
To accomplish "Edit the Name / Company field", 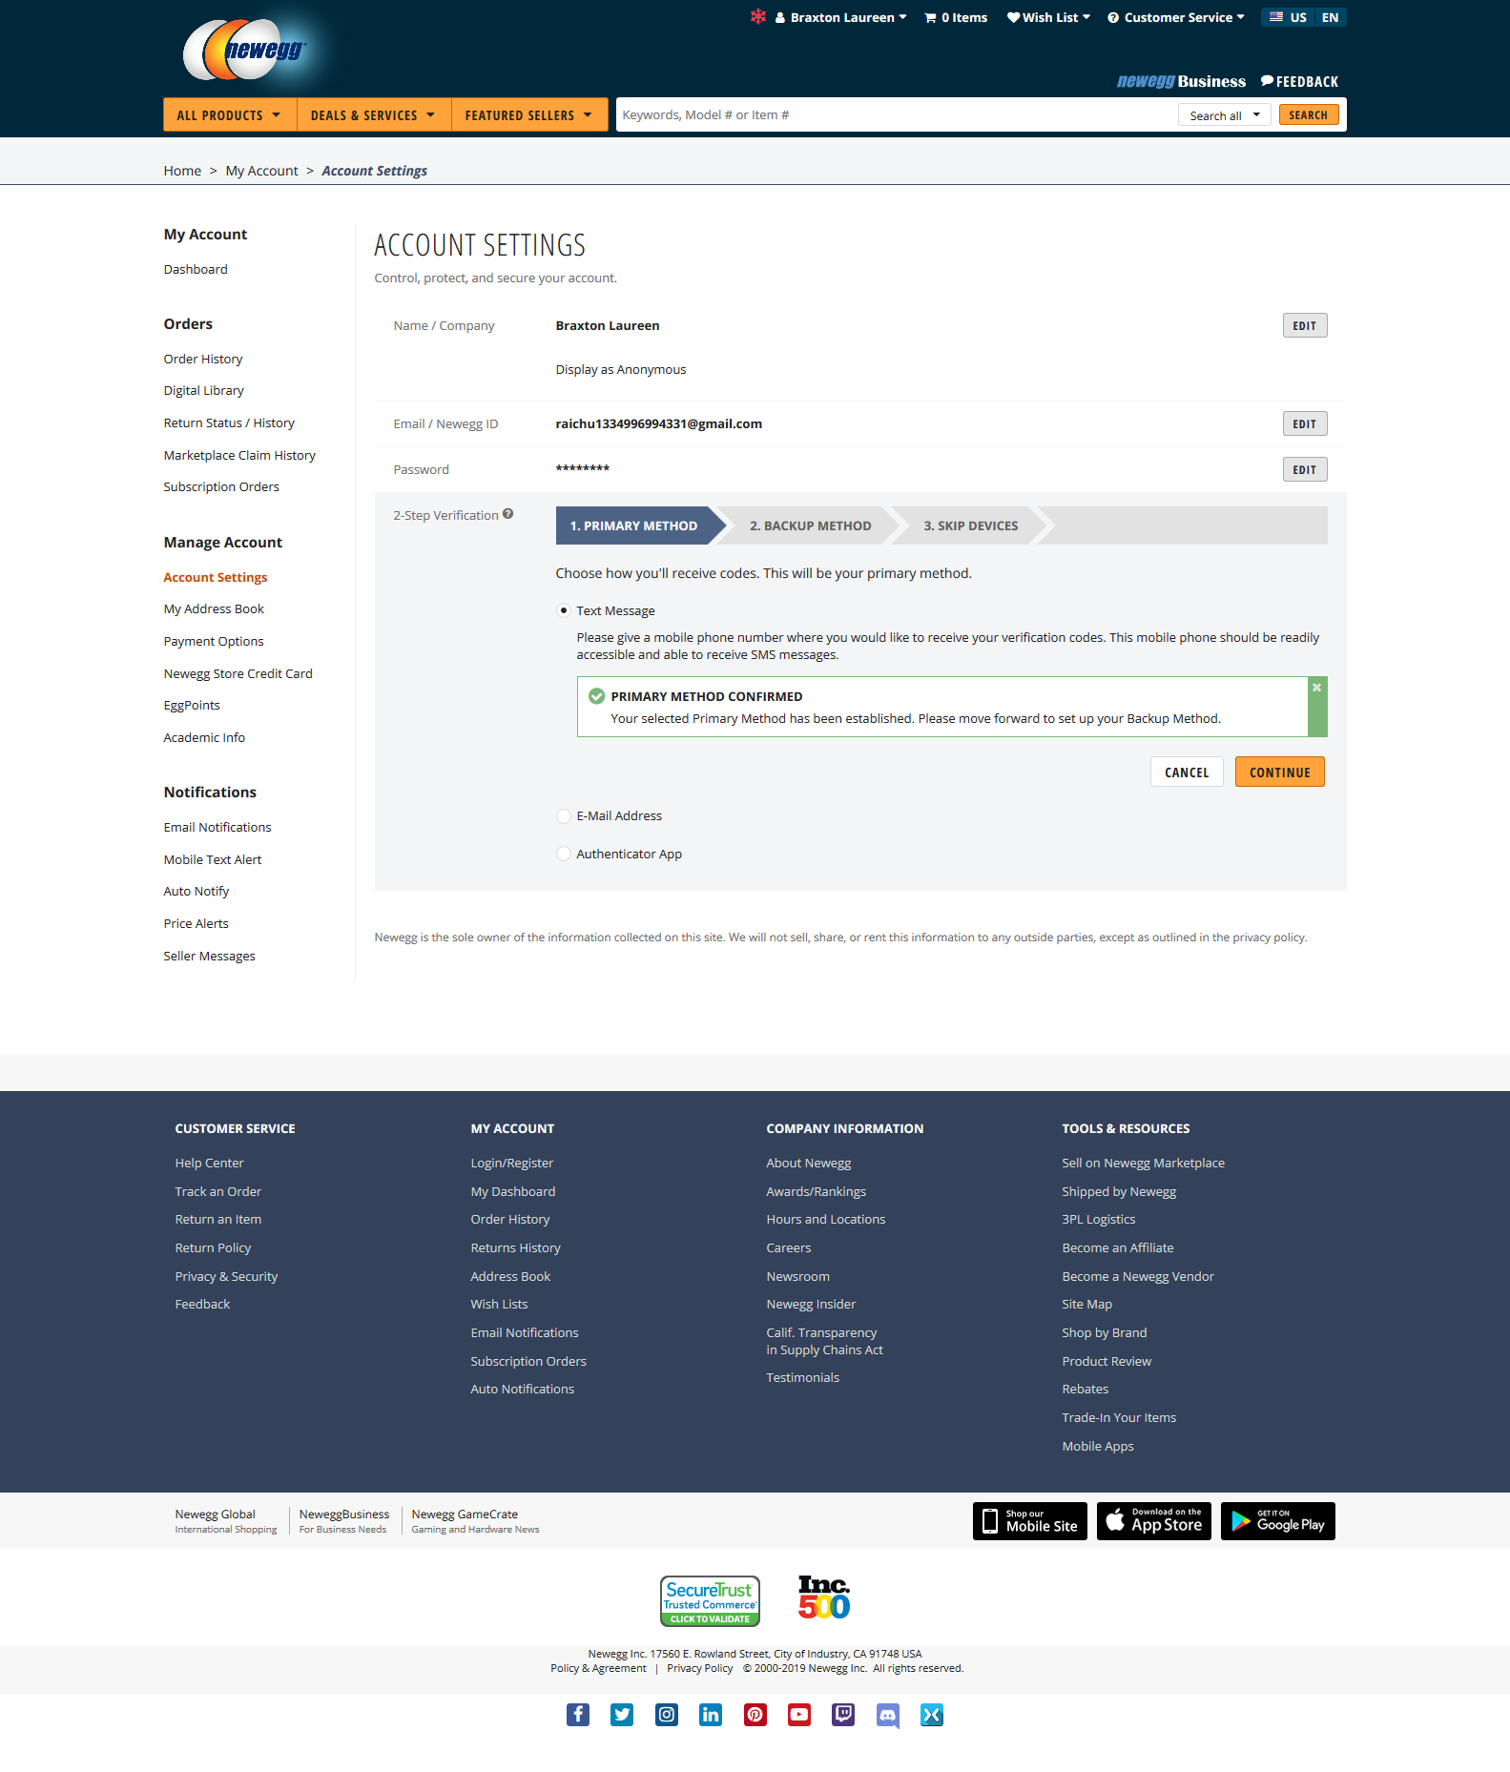I will click(x=1305, y=326).
